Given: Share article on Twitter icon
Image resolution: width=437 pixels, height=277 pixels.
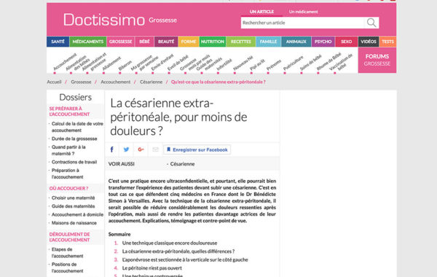Looking at the screenshot, I should tap(126, 149).
